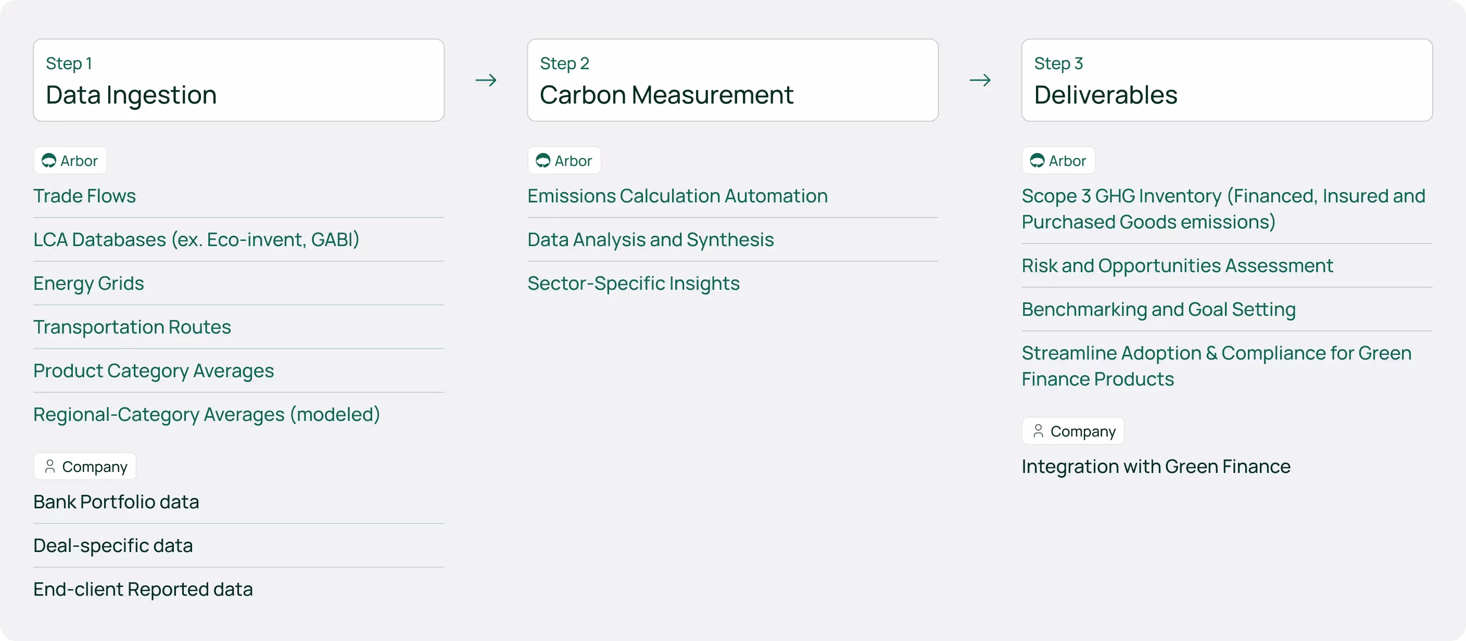
Task: Click Sector-Specific Insights
Action: coord(634,284)
